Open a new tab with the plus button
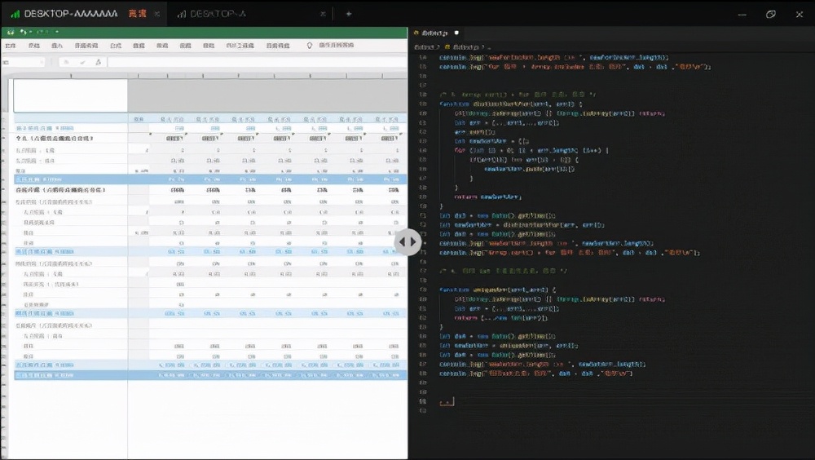The image size is (815, 460). click(349, 14)
